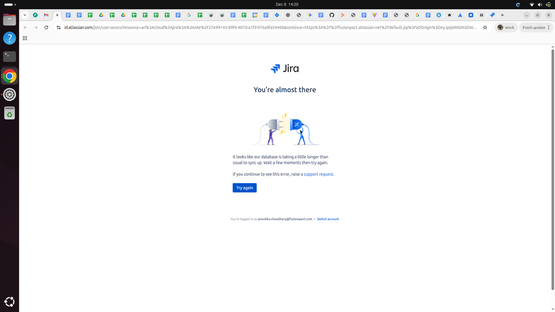
Task: Open the Activities overview pill
Action: 10,4
